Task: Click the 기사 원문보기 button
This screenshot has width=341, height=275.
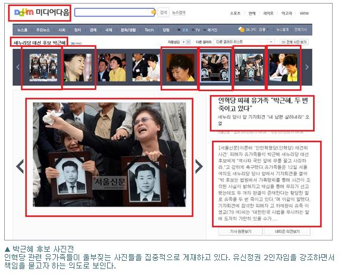Action: [240, 232]
